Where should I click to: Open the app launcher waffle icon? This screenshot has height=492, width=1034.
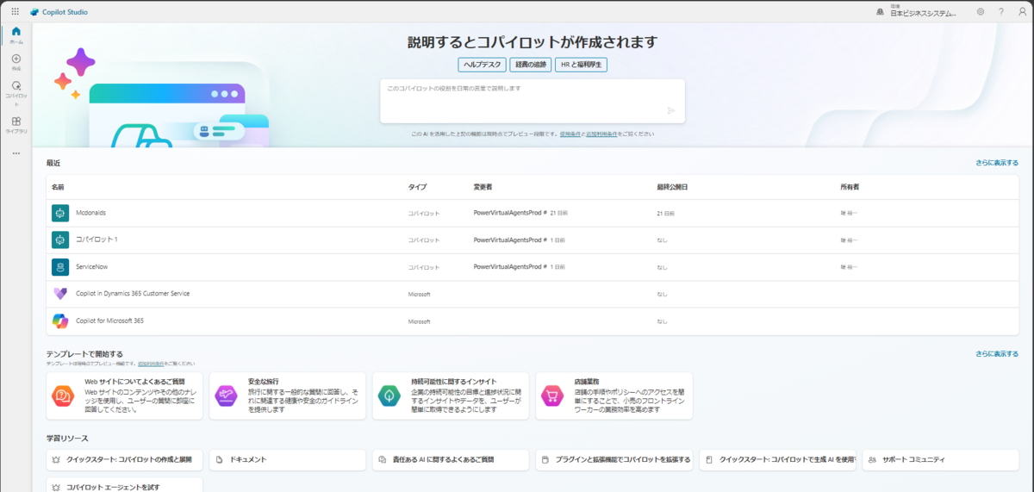click(x=15, y=12)
